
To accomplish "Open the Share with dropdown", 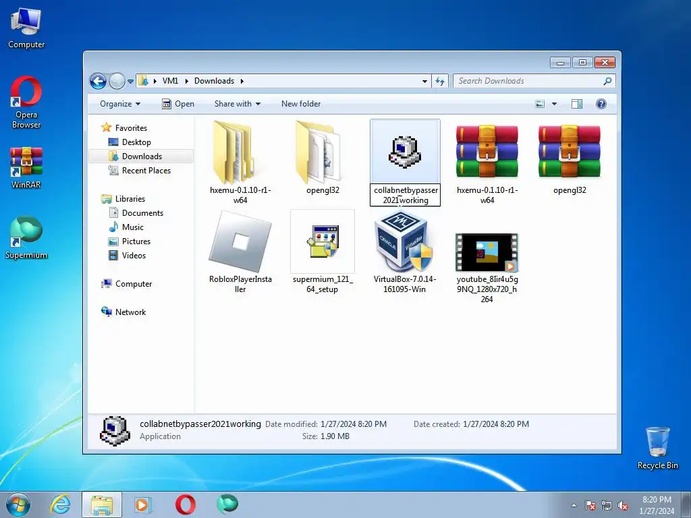I will tap(238, 104).
